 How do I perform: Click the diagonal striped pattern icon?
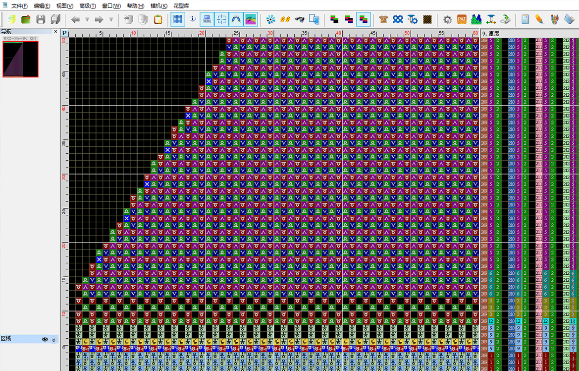tap(427, 19)
